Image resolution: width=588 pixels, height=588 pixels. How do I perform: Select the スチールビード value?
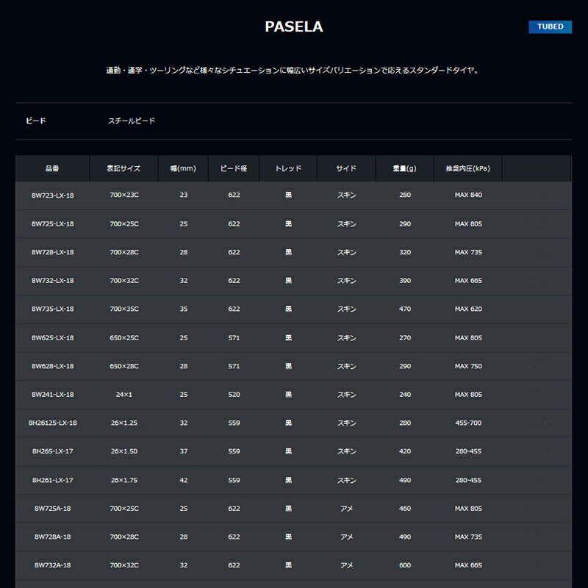[x=132, y=121]
